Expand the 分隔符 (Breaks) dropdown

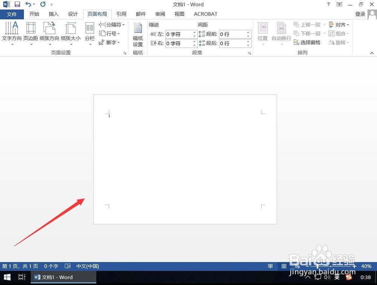tap(112, 24)
